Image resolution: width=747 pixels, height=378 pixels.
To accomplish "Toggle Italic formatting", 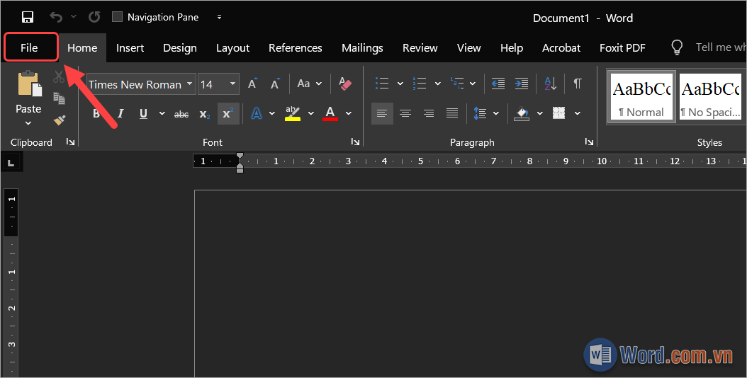I will click(120, 113).
